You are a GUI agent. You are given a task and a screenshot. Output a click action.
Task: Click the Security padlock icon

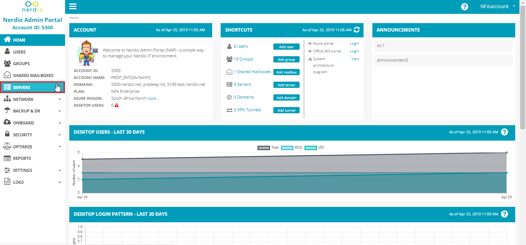(7, 134)
